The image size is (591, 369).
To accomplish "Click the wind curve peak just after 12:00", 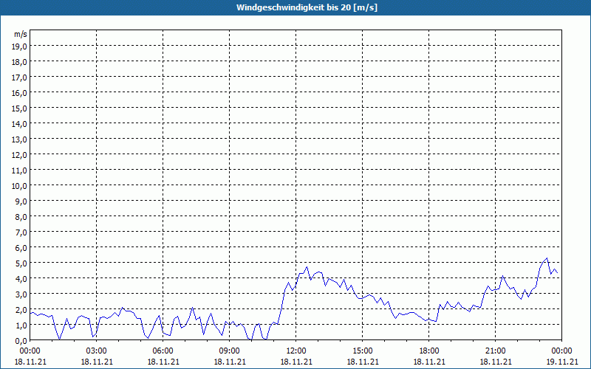I will click(x=307, y=267).
